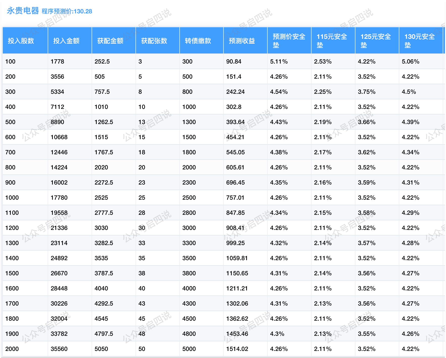
Task: Click the 1514.02 predicted profit cell
Action: tap(237, 349)
